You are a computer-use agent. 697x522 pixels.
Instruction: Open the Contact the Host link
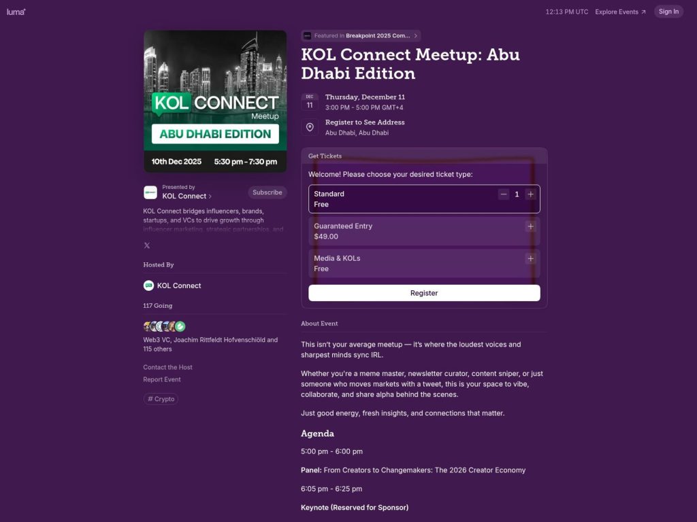tap(167, 366)
